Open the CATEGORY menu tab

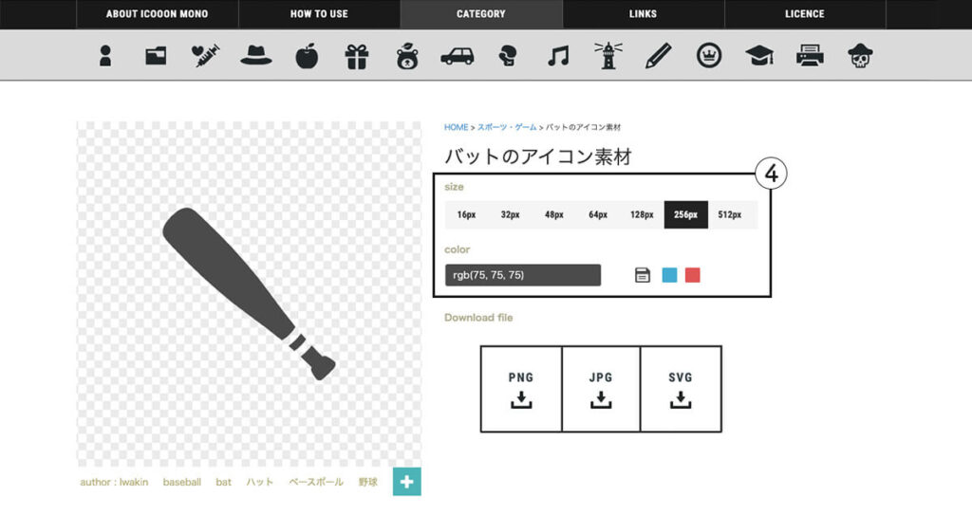coord(481,14)
